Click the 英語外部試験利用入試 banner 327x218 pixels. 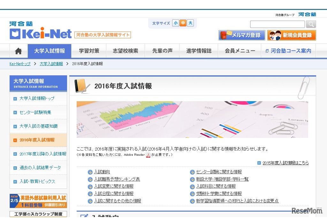click(x=38, y=201)
